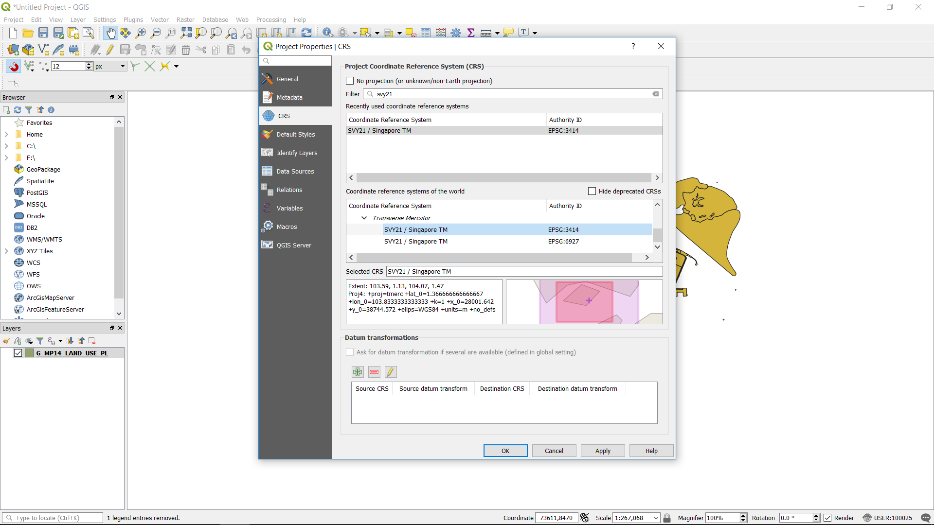This screenshot has width=934, height=525.
Task: Collapse the Transverse Mercator tree group
Action: click(x=364, y=218)
